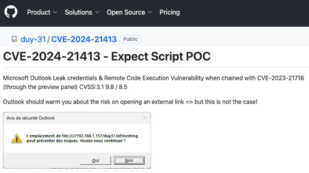This screenshot has width=309, height=173.
Task: Expand the chevron next to Solutions
Action: coord(97,13)
